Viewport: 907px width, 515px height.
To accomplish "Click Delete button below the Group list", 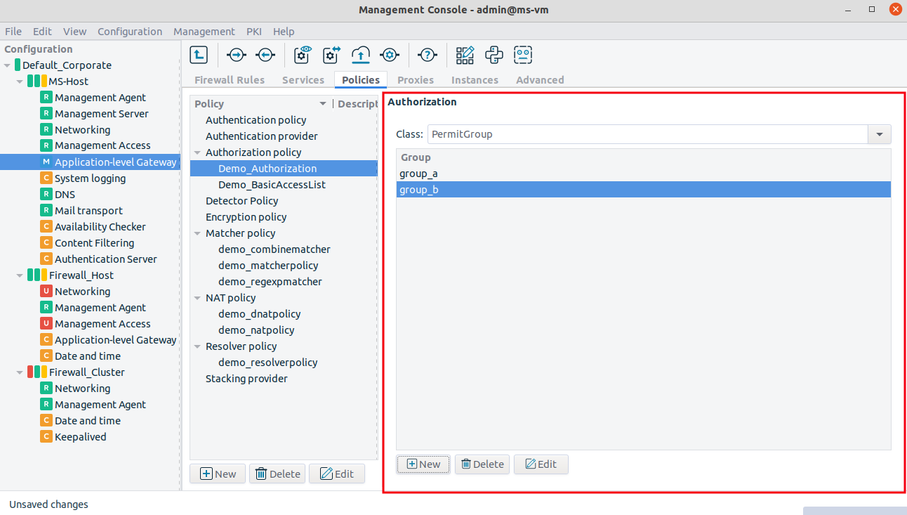I will [482, 464].
